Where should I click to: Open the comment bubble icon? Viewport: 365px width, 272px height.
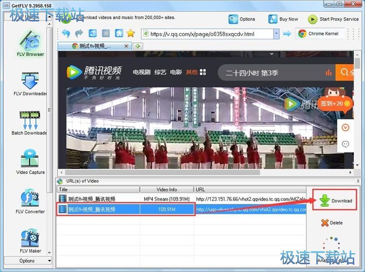click(x=346, y=144)
